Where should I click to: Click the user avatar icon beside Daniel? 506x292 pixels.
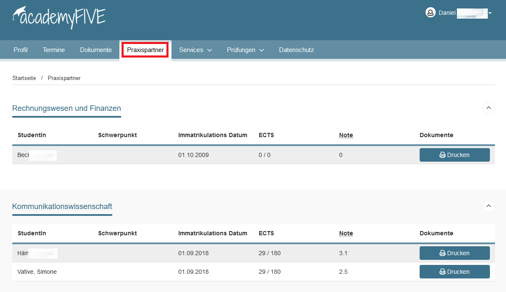(431, 13)
